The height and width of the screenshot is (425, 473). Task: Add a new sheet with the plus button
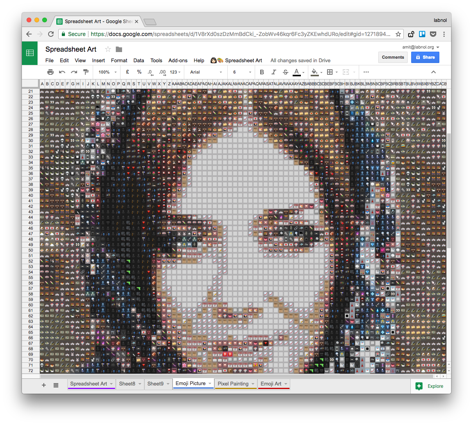43,385
